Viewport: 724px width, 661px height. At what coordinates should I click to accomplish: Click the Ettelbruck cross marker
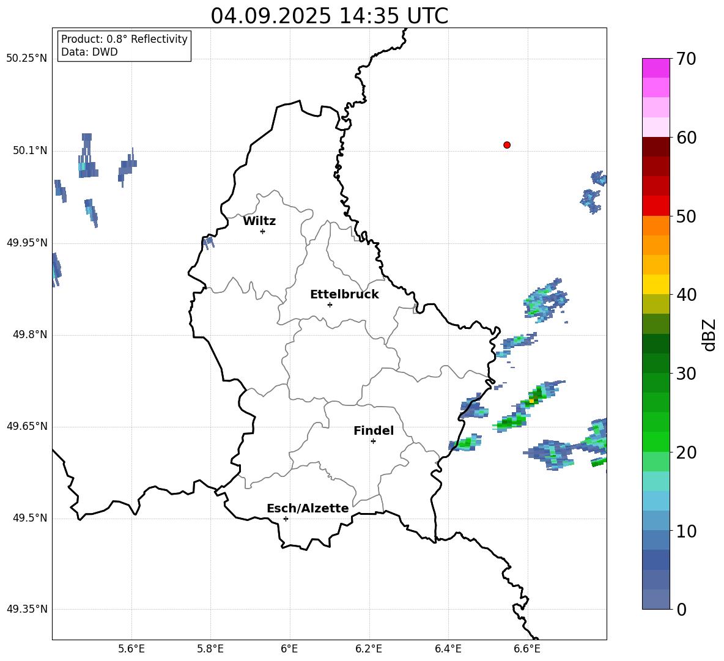(x=330, y=305)
